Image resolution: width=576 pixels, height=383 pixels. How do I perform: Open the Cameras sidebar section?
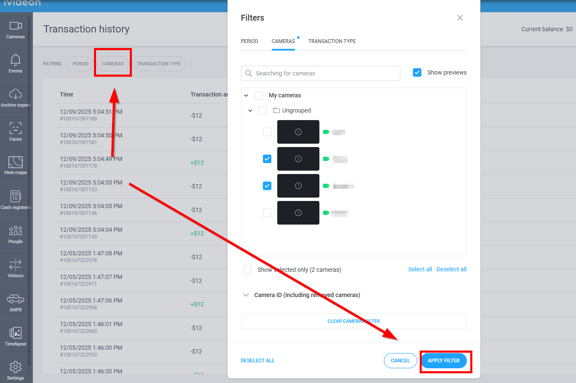(x=16, y=29)
